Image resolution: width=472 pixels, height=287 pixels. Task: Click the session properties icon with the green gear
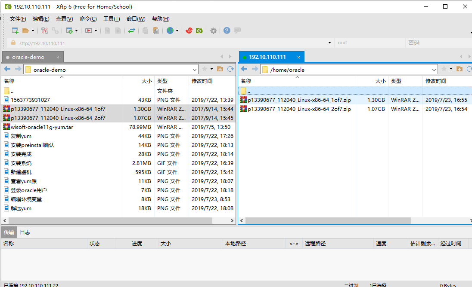(69, 31)
